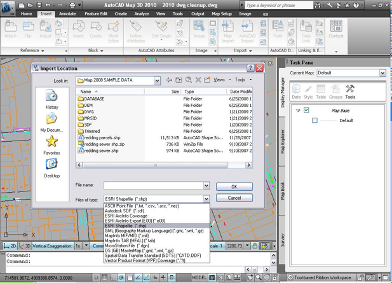
Task: Click the Attach icon in Reference panel
Action: (x=11, y=29)
